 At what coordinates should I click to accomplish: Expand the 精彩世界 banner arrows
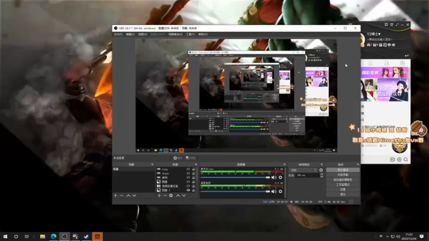403,72
